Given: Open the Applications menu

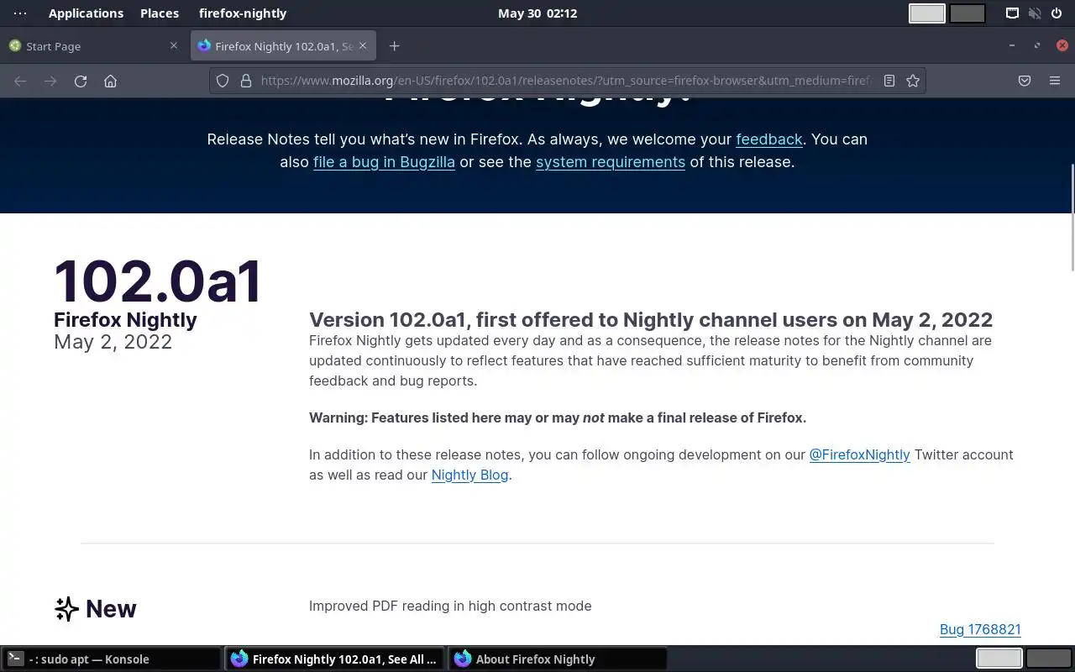Looking at the screenshot, I should 86,13.
